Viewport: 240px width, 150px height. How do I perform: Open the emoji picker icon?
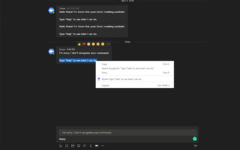pos(67,146)
